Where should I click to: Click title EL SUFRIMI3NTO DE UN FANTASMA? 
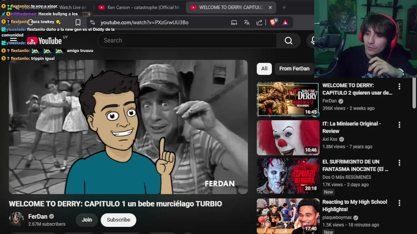pyautogui.click(x=355, y=165)
